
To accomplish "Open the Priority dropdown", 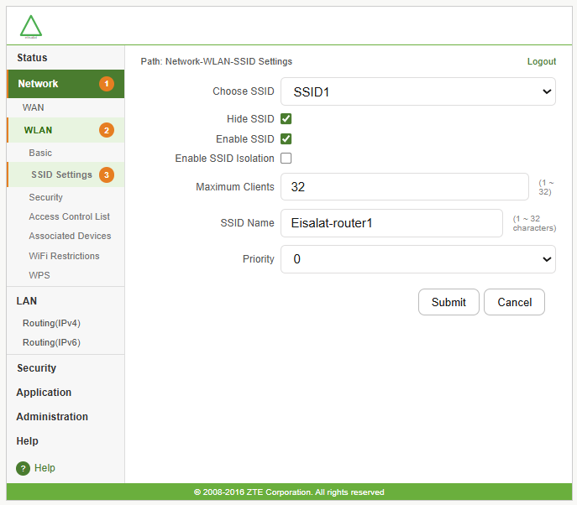I will (418, 259).
